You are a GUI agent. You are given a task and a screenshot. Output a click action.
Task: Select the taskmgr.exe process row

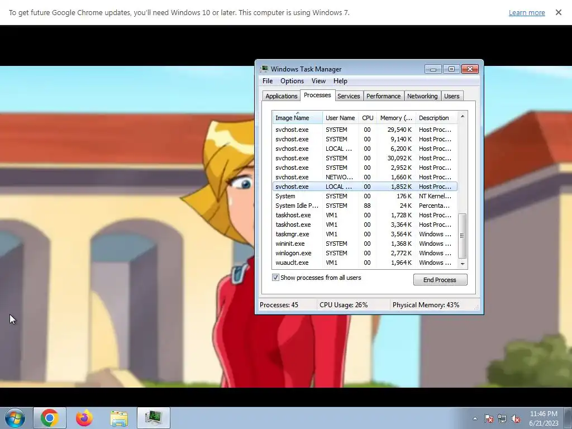(365, 234)
